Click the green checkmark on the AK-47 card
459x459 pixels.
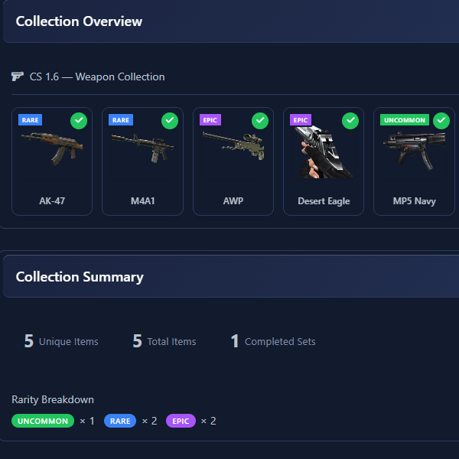click(79, 121)
